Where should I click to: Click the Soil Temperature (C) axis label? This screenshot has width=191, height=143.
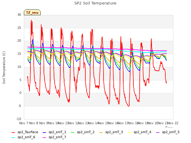coord(4,68)
